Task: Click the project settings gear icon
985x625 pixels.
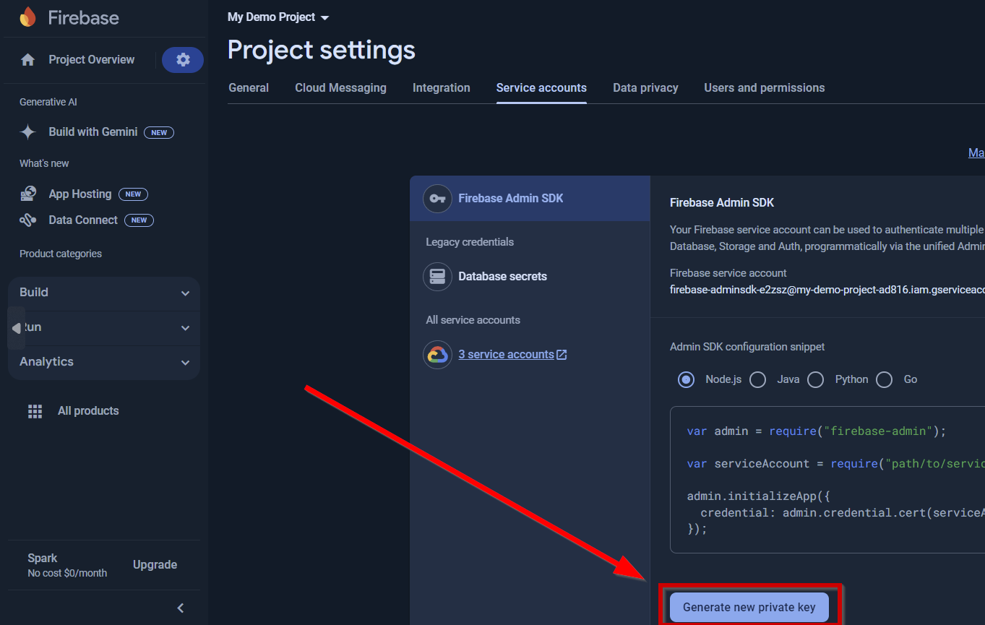Action: 182,59
